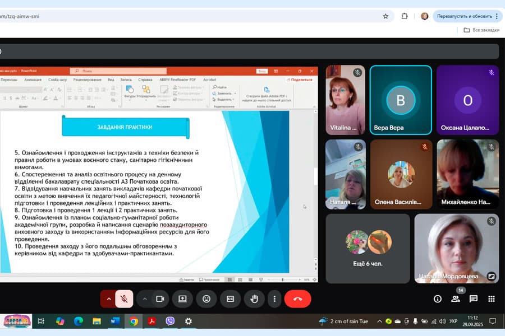Turn on closed captions
The width and height of the screenshot is (505, 336).
pos(230,299)
